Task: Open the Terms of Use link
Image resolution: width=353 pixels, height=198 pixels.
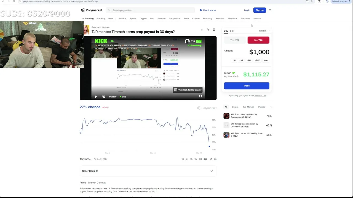Action: pyautogui.click(x=260, y=96)
